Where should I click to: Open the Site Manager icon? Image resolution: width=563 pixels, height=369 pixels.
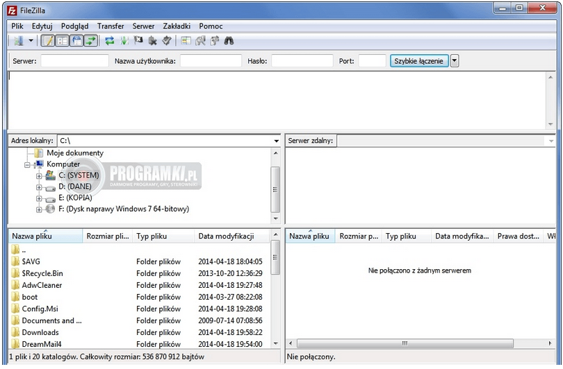tap(19, 41)
